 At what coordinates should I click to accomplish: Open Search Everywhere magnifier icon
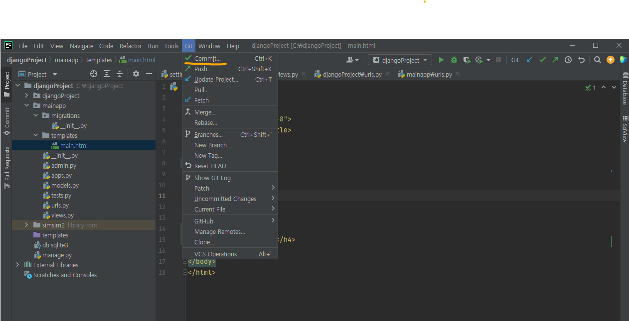click(597, 60)
